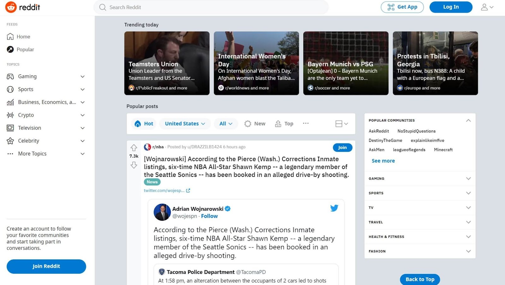Join the r/nba community

342,148
